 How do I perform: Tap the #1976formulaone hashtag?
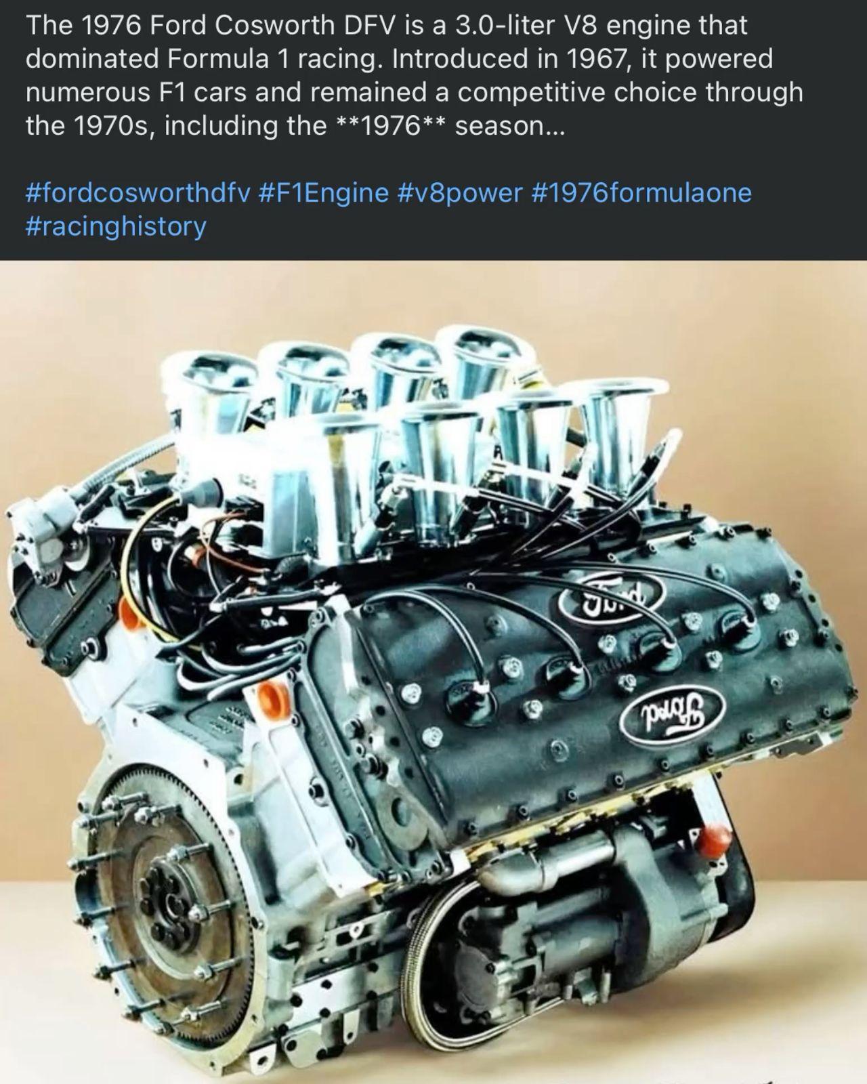coord(641,193)
